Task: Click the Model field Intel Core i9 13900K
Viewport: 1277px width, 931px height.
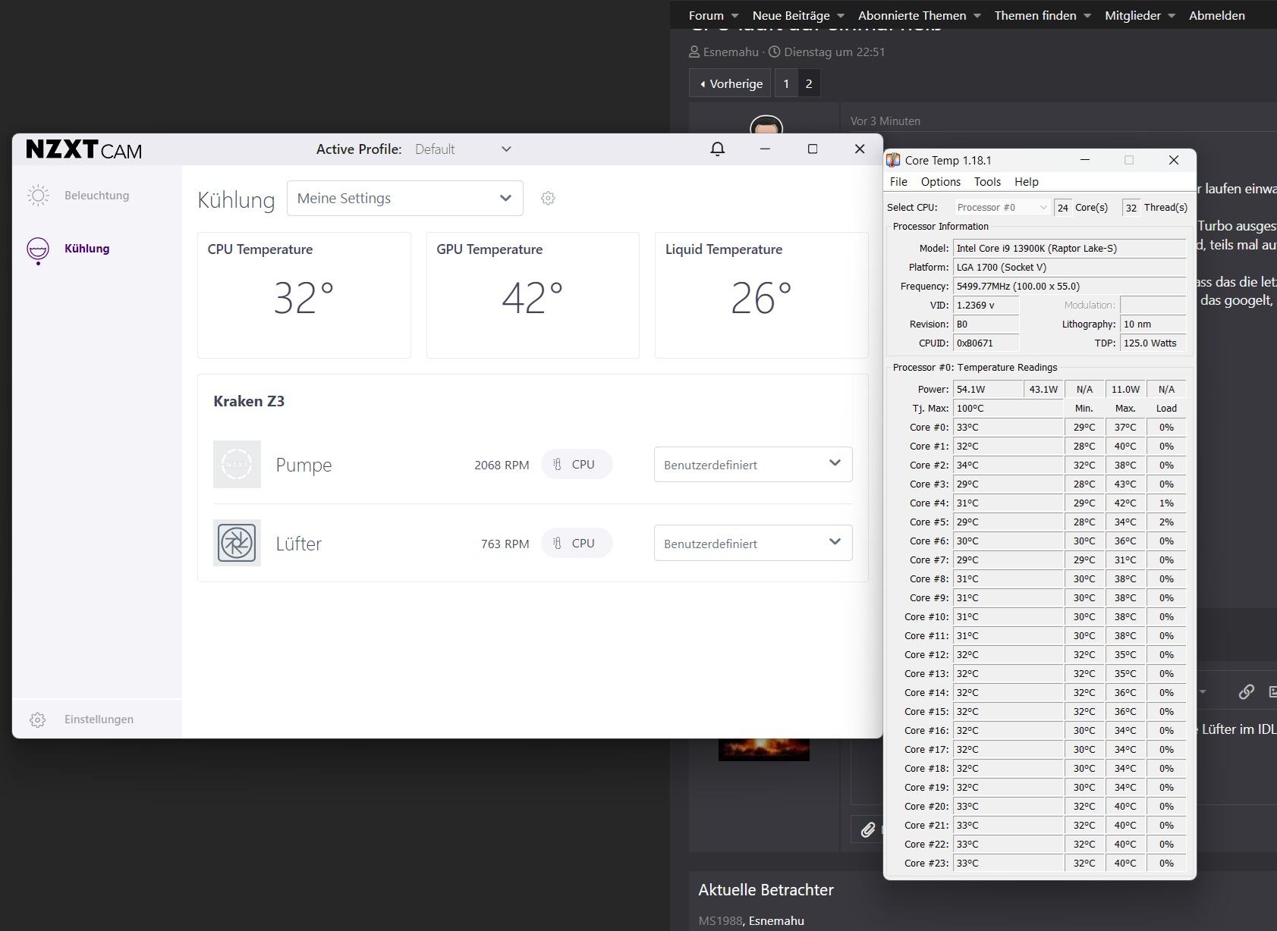Action: 1069,248
